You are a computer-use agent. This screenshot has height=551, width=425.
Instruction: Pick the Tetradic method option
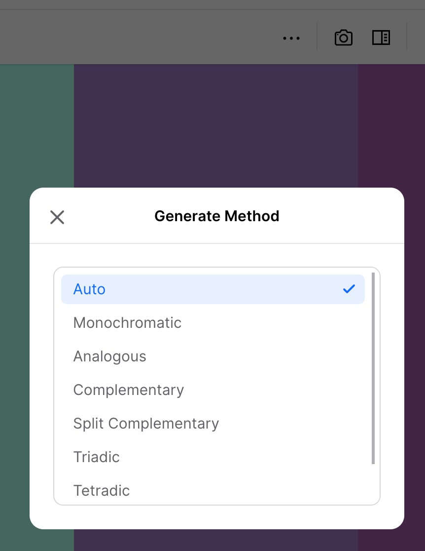102,490
